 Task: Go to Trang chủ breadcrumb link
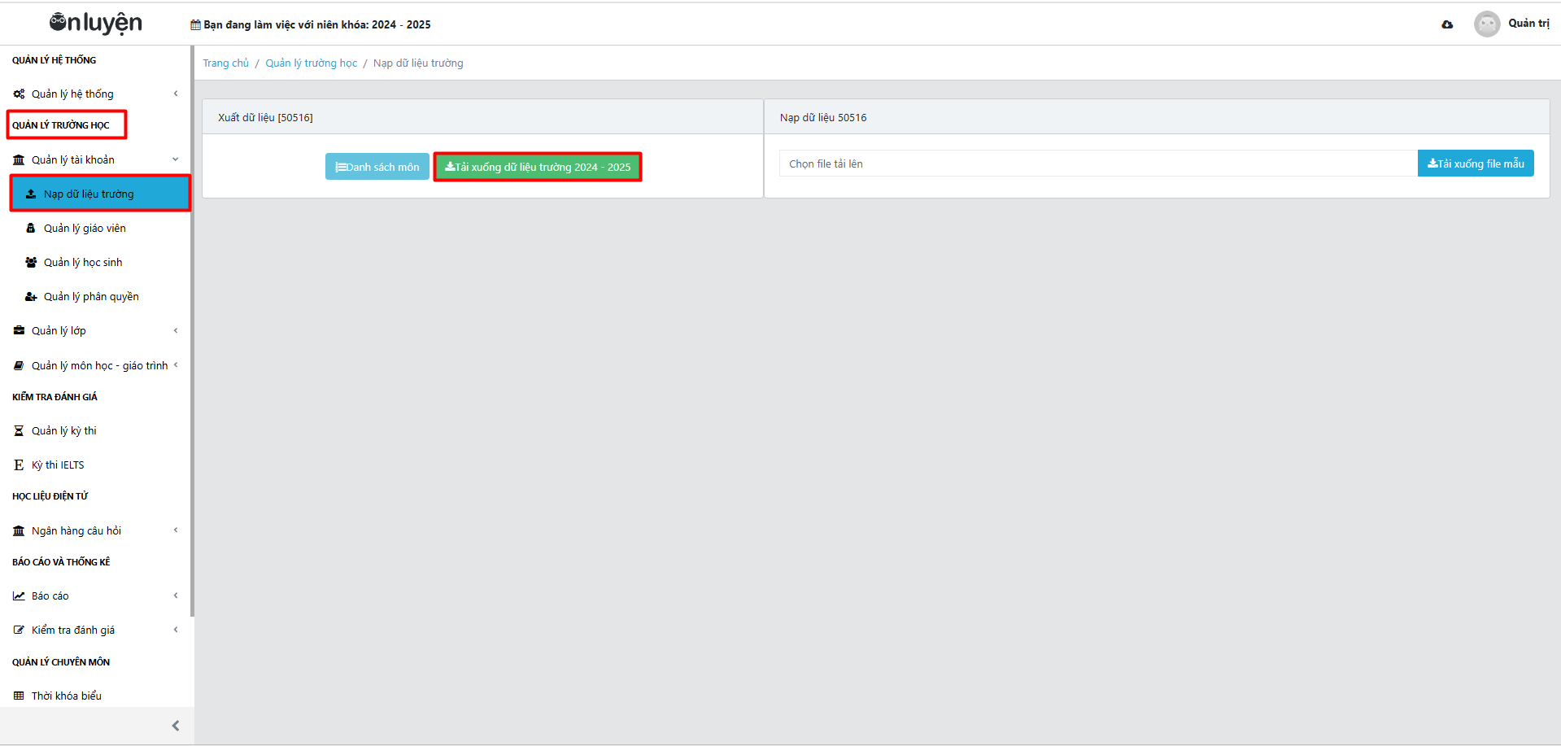(x=225, y=63)
